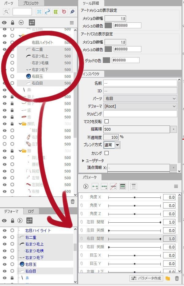Toggle all visibility eye in Parts panel header

click(x=4, y=23)
